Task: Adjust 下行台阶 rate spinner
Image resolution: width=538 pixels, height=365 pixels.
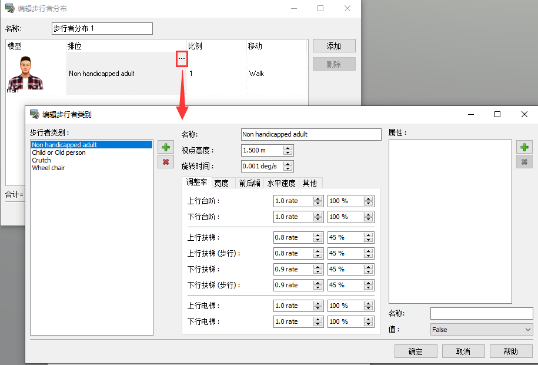Action: (318, 217)
